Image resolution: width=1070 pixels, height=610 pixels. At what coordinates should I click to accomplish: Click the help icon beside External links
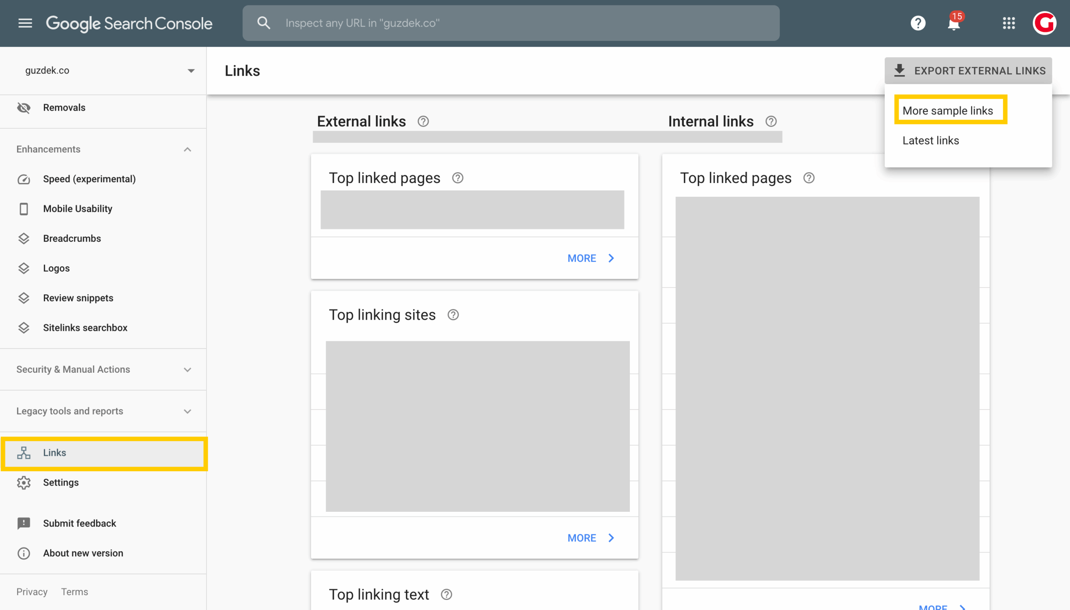pos(423,122)
